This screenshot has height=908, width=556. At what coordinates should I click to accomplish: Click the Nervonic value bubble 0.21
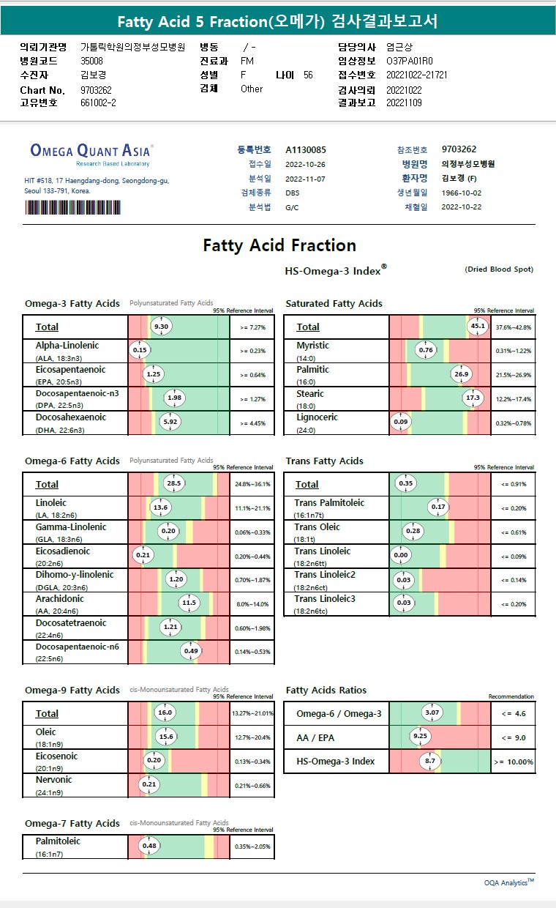[x=149, y=785]
